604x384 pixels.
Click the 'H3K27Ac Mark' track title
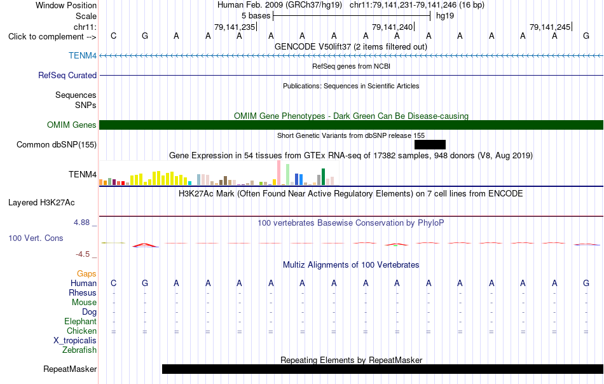[351, 193]
